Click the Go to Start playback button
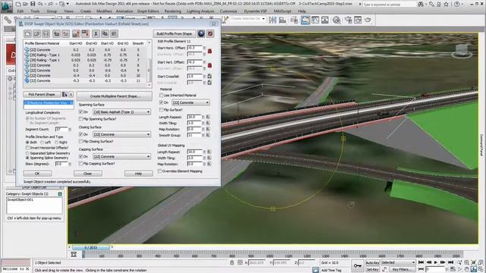486x273 pixels. (421, 262)
